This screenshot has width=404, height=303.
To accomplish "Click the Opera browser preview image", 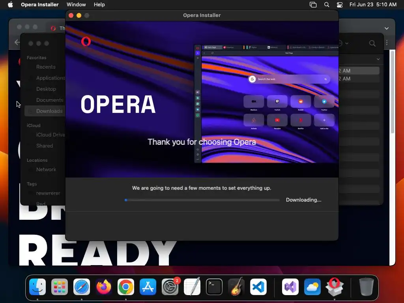I will [266, 104].
